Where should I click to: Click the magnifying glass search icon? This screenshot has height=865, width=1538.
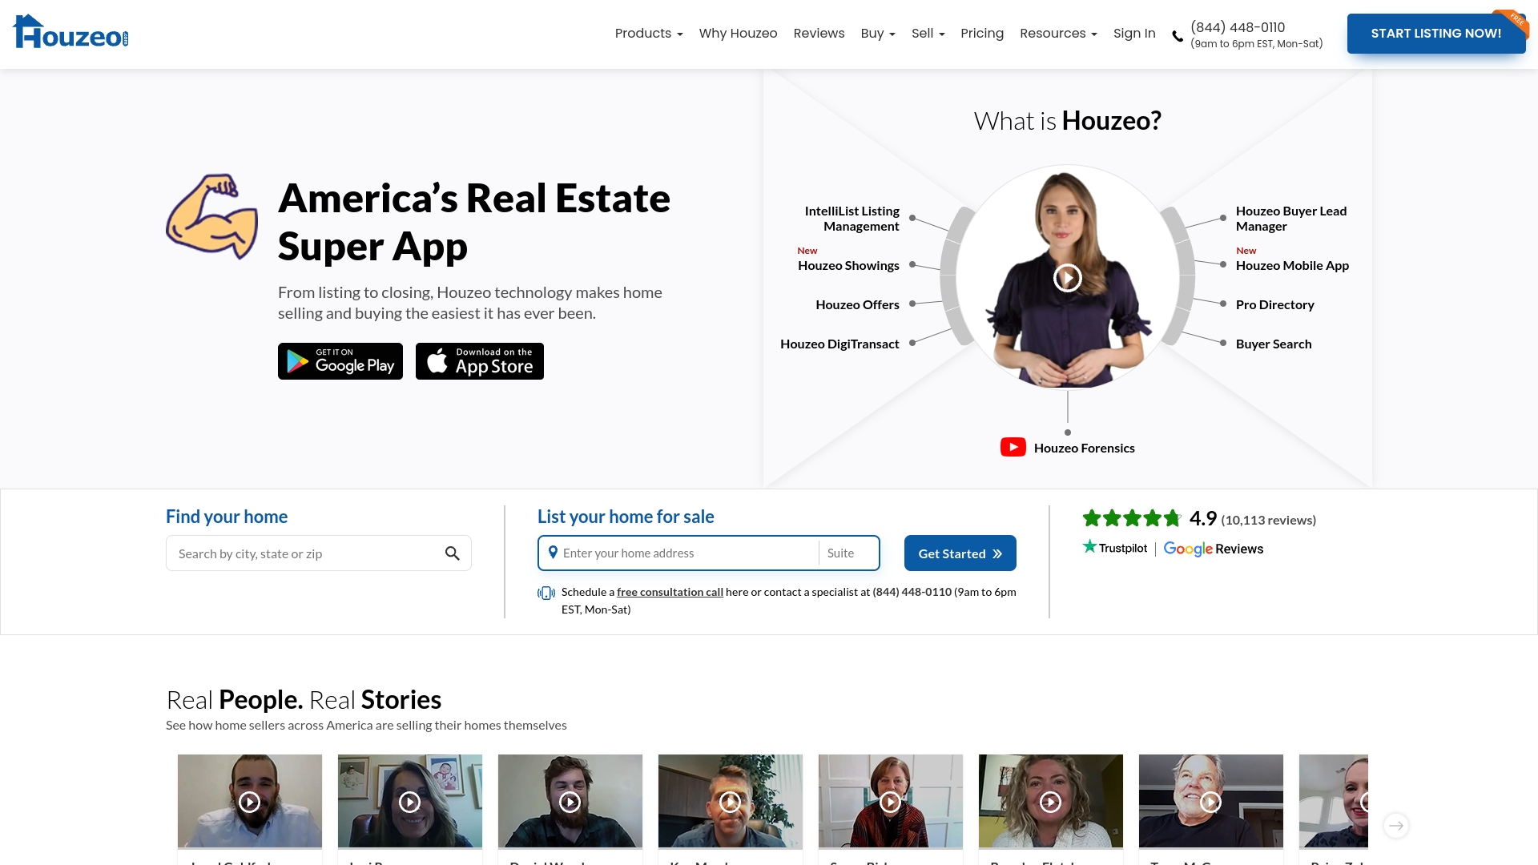pos(453,553)
